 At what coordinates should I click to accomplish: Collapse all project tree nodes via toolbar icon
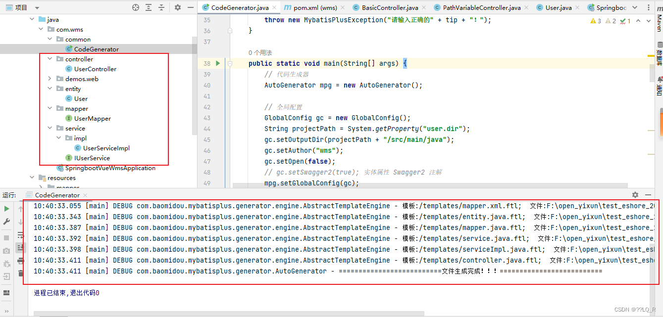click(161, 8)
